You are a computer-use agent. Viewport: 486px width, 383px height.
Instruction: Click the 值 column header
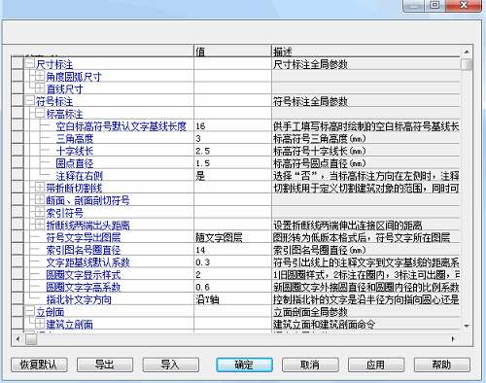pos(232,52)
